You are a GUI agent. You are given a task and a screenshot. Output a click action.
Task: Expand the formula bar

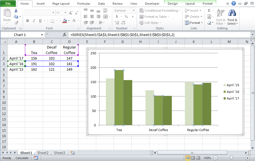[x=253, y=35]
